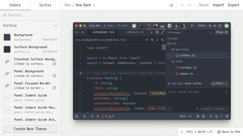Stage the src folder checkbox

point(228,44)
